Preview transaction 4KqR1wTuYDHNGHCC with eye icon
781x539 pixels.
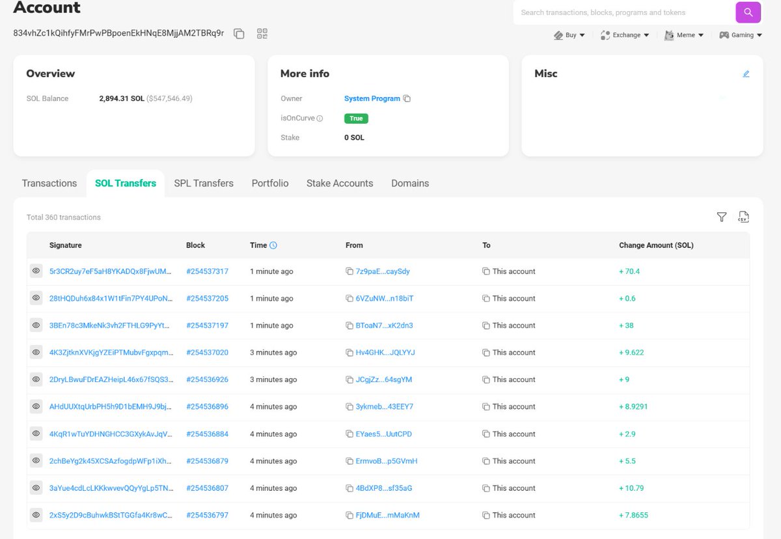point(36,434)
